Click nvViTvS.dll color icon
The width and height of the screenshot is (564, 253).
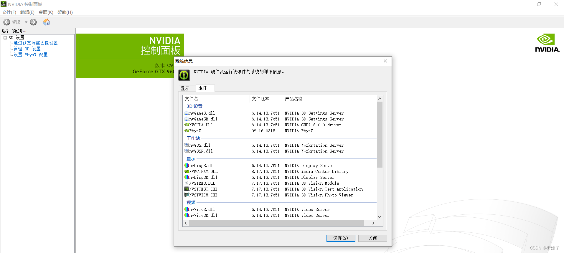[x=187, y=209]
